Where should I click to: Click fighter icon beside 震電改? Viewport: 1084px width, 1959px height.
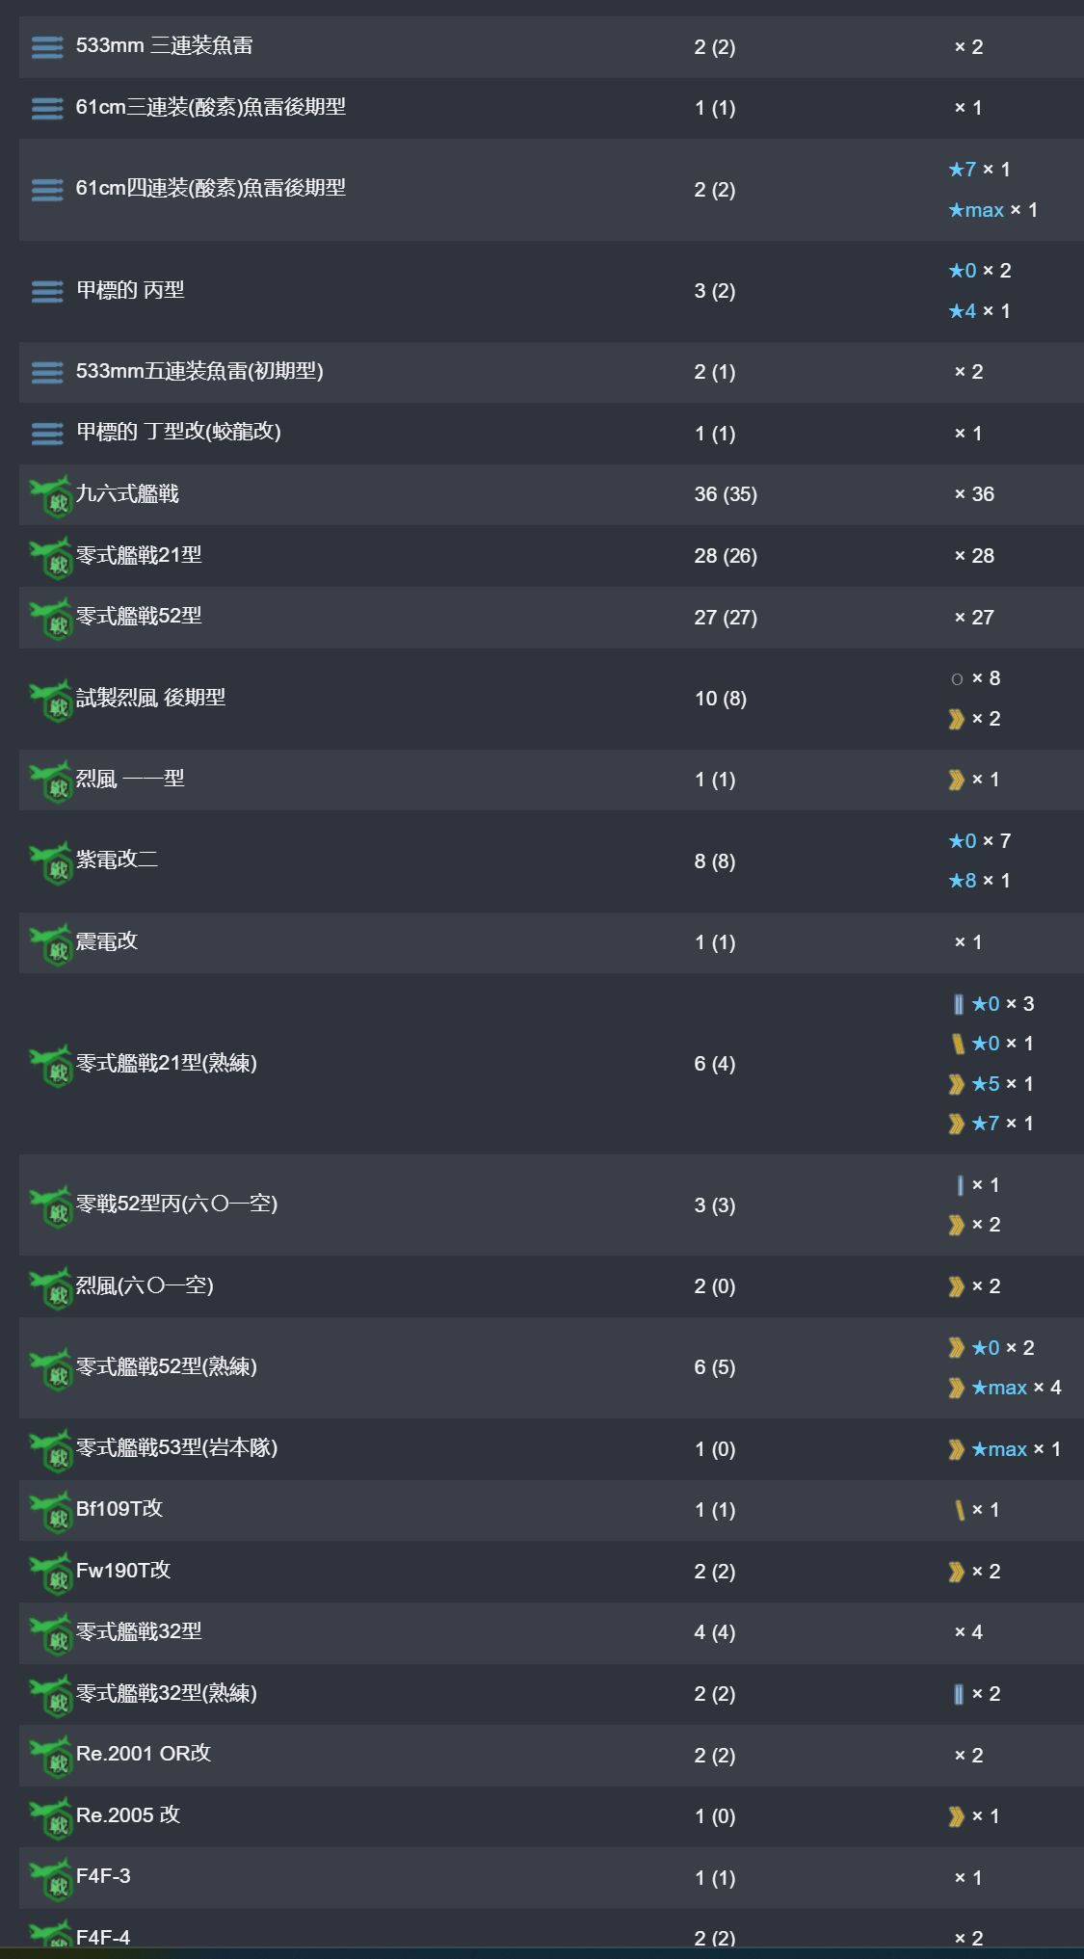coord(51,943)
